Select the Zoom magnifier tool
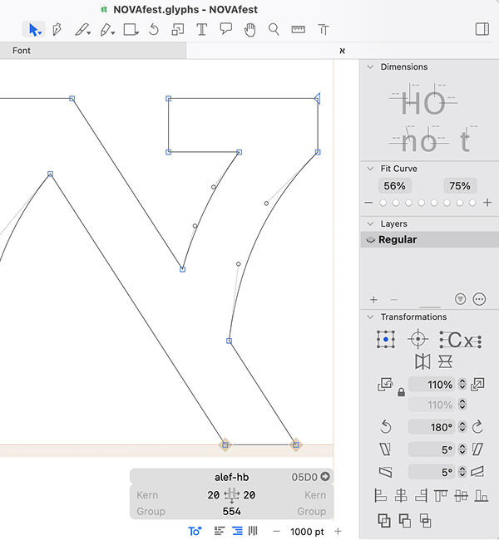This screenshot has height=540, width=499. pyautogui.click(x=274, y=30)
